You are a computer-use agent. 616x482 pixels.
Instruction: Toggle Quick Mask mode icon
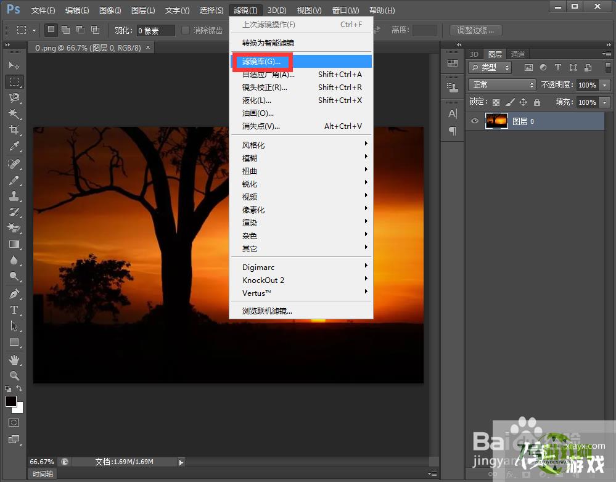pyautogui.click(x=14, y=423)
